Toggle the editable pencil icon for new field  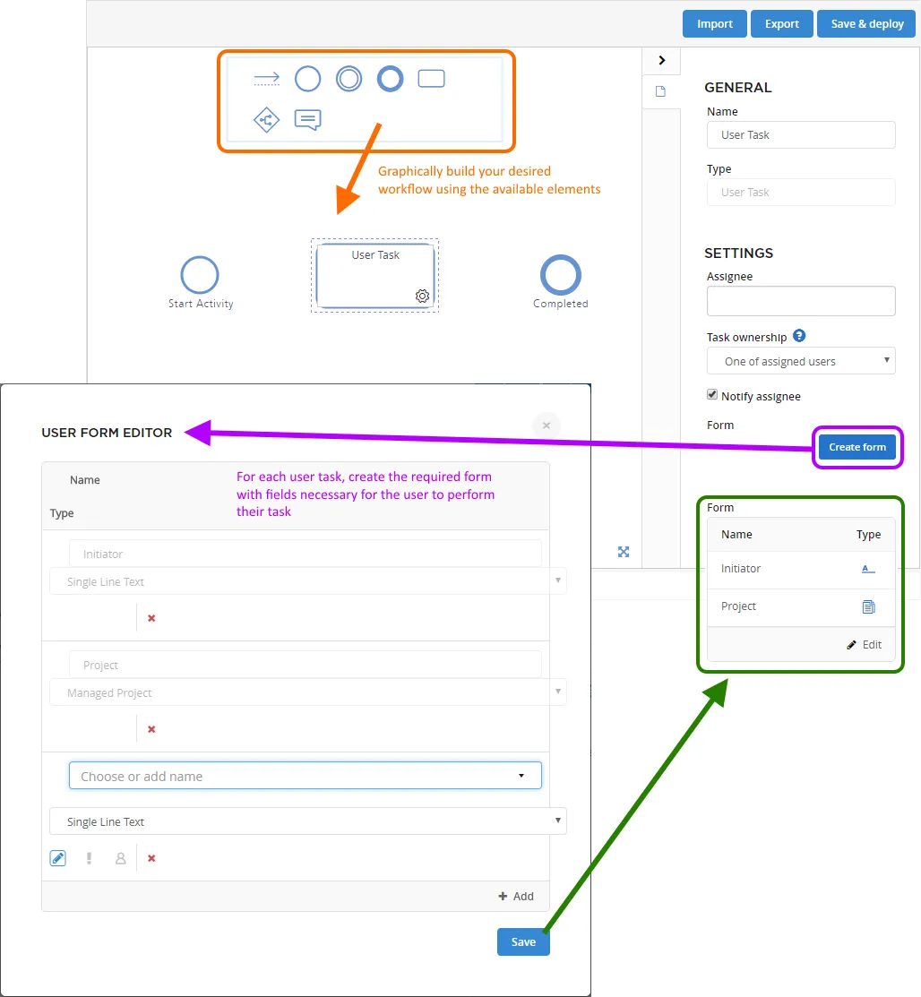click(x=58, y=858)
